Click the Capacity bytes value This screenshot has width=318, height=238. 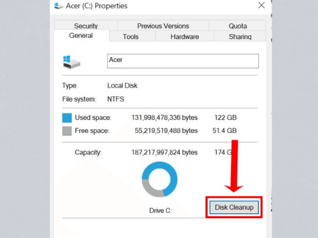pyautogui.click(x=164, y=152)
